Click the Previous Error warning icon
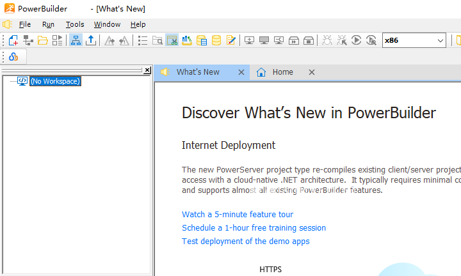 [x=124, y=40]
